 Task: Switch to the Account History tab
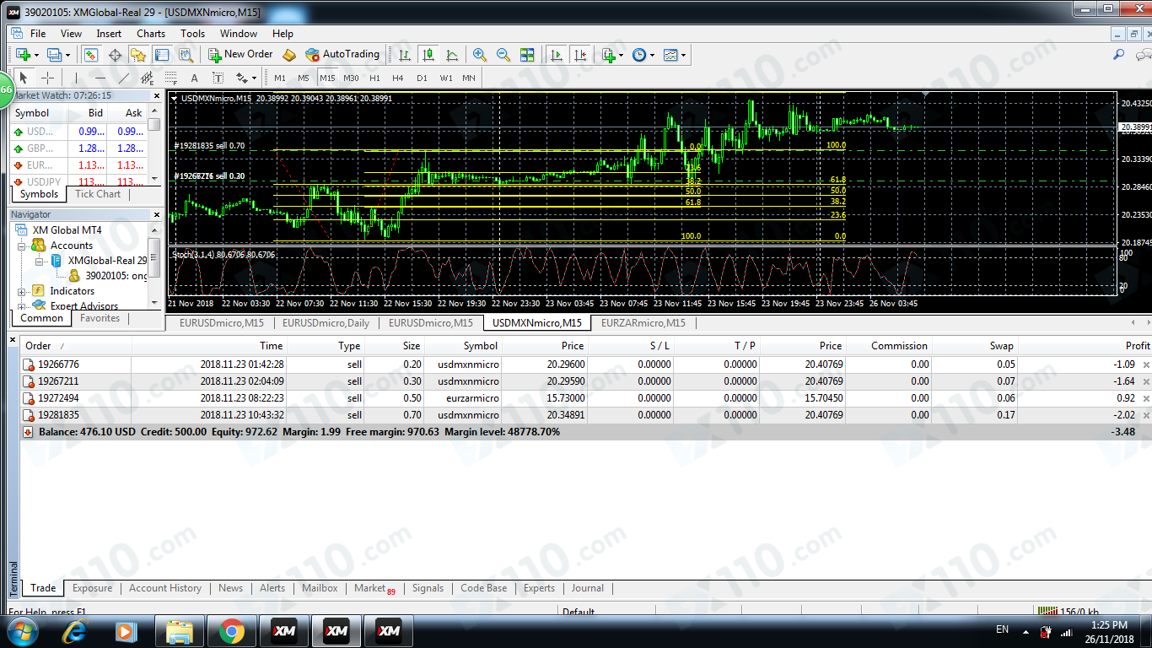point(164,588)
